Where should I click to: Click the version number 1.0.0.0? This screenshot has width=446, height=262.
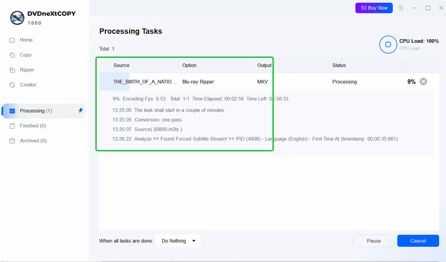[x=34, y=23]
